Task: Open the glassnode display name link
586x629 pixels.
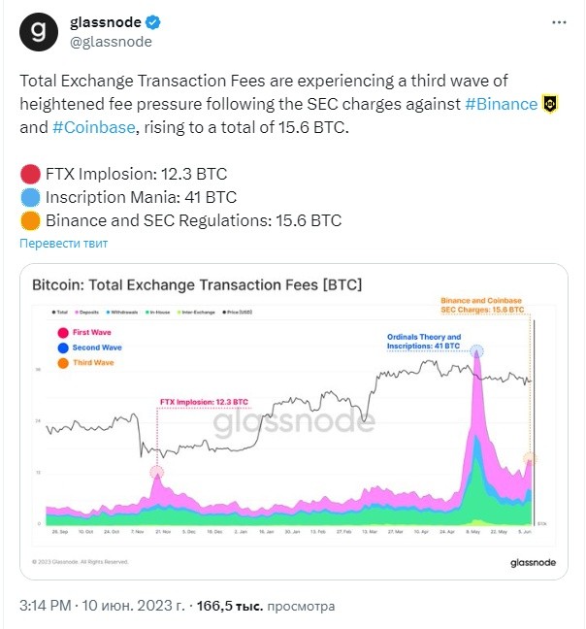Action: pos(106,22)
